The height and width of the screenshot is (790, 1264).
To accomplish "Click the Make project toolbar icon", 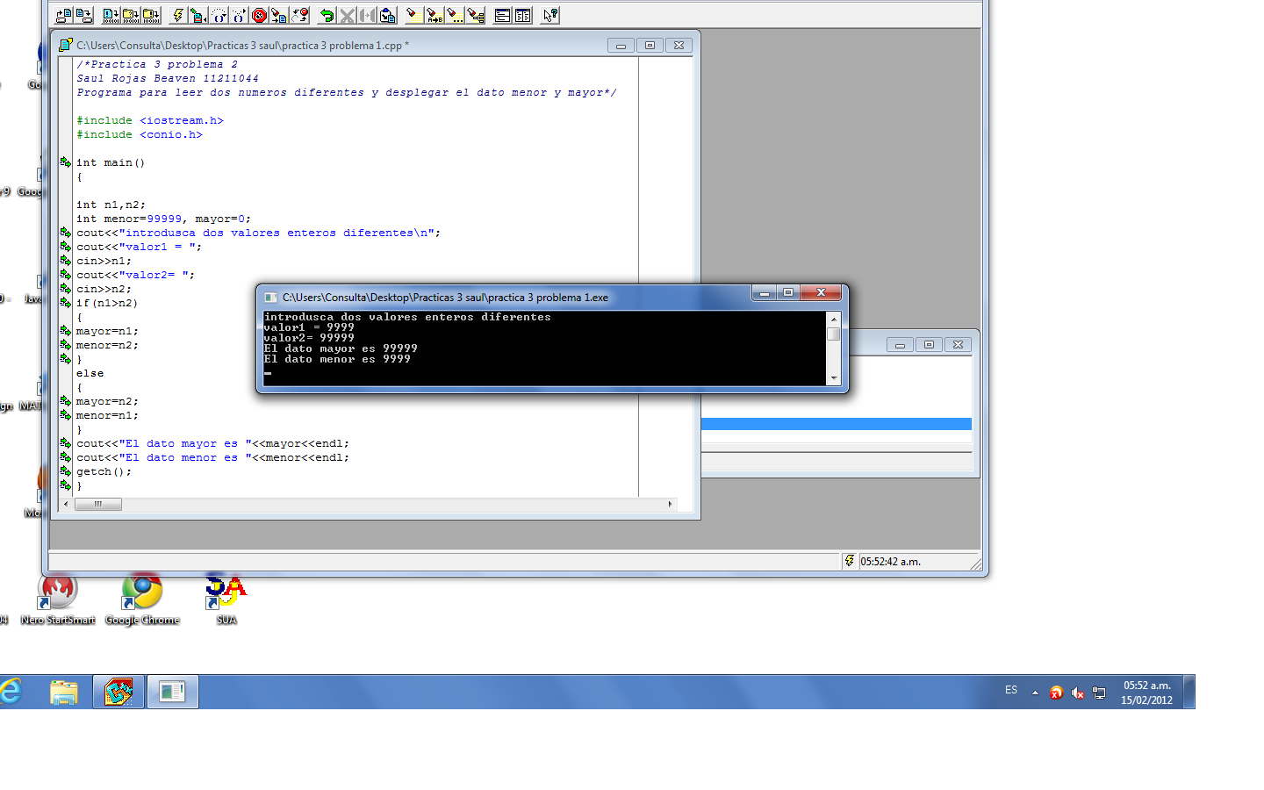I will (129, 15).
